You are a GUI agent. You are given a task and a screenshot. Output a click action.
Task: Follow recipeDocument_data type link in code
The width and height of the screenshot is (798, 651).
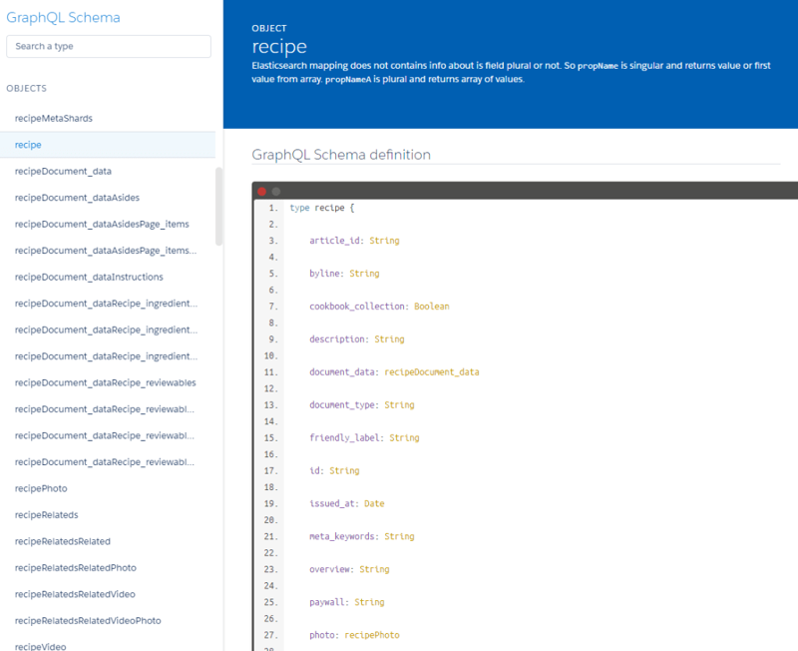(432, 371)
